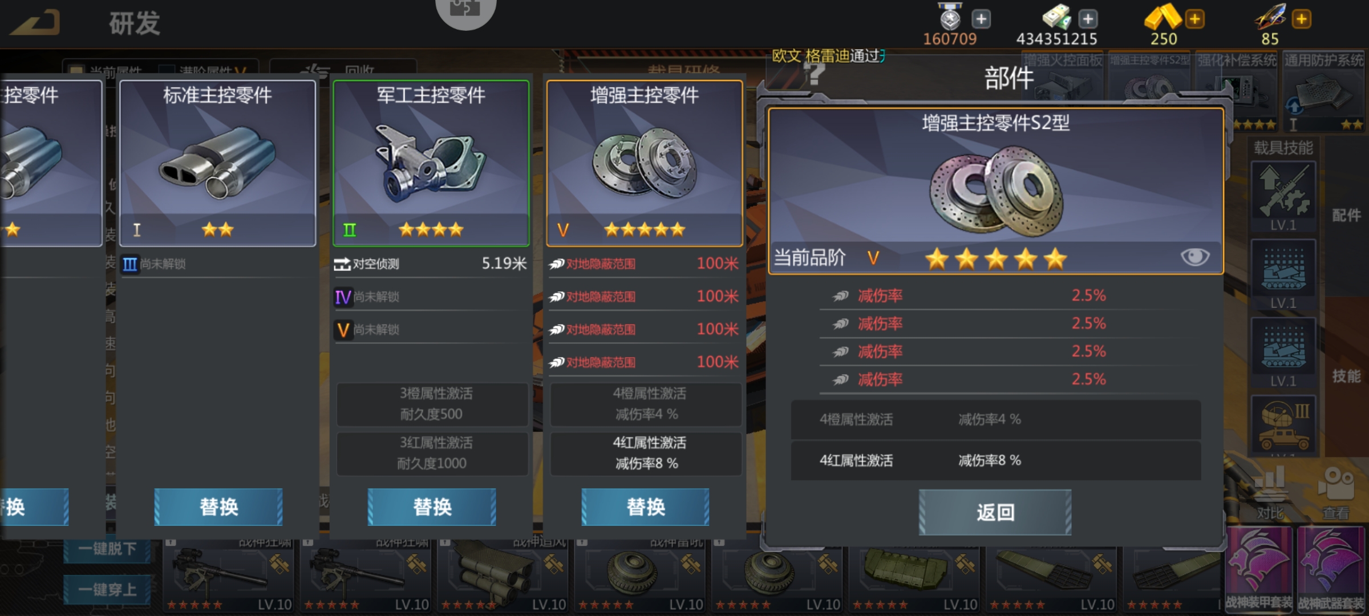Click 替换 under 增强主控零件
This screenshot has width=1369, height=616.
point(645,506)
